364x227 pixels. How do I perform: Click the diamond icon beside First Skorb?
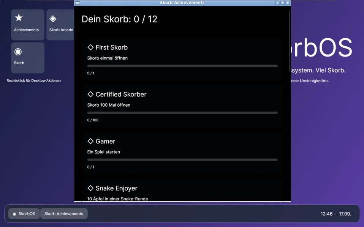[90, 47]
